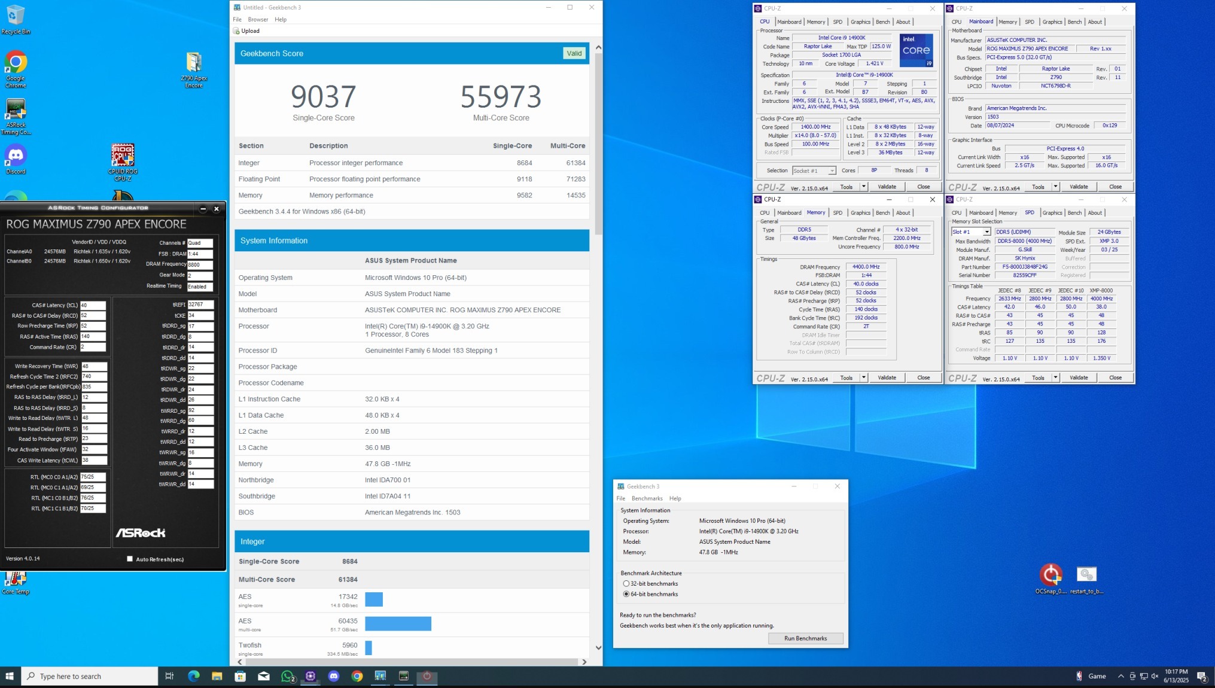Open Tools dropdown arrow in CPU-Z SPD window
This screenshot has width=1215, height=688.
[x=1055, y=378]
